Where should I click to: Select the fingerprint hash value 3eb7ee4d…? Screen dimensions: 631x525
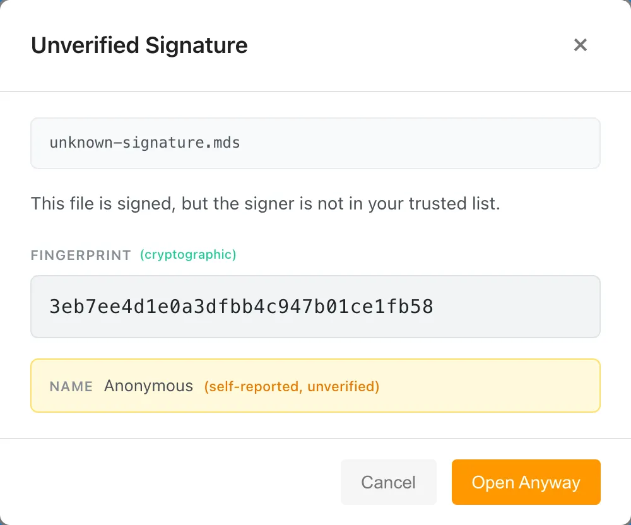[241, 307]
